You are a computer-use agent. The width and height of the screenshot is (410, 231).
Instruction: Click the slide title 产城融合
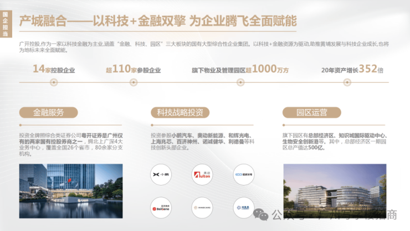pyautogui.click(x=158, y=21)
